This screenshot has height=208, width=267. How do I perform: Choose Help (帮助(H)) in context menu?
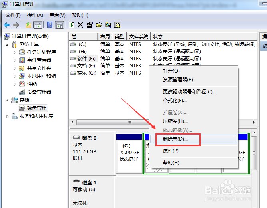click(x=193, y=163)
